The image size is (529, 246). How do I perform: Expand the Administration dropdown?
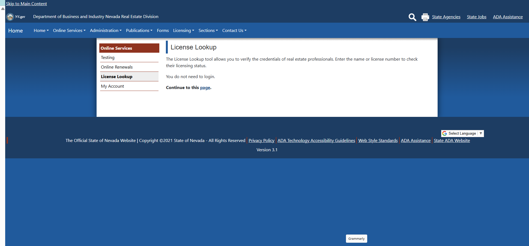click(106, 31)
